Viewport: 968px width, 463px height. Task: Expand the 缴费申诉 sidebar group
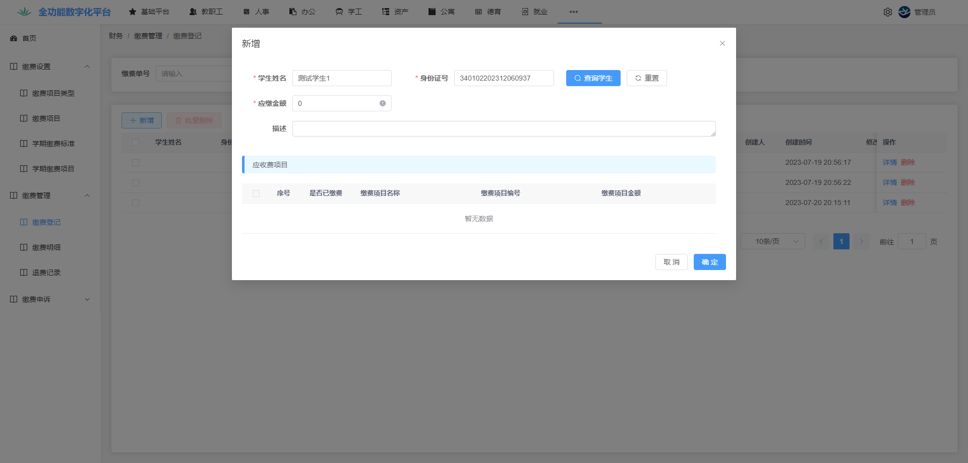coord(87,299)
